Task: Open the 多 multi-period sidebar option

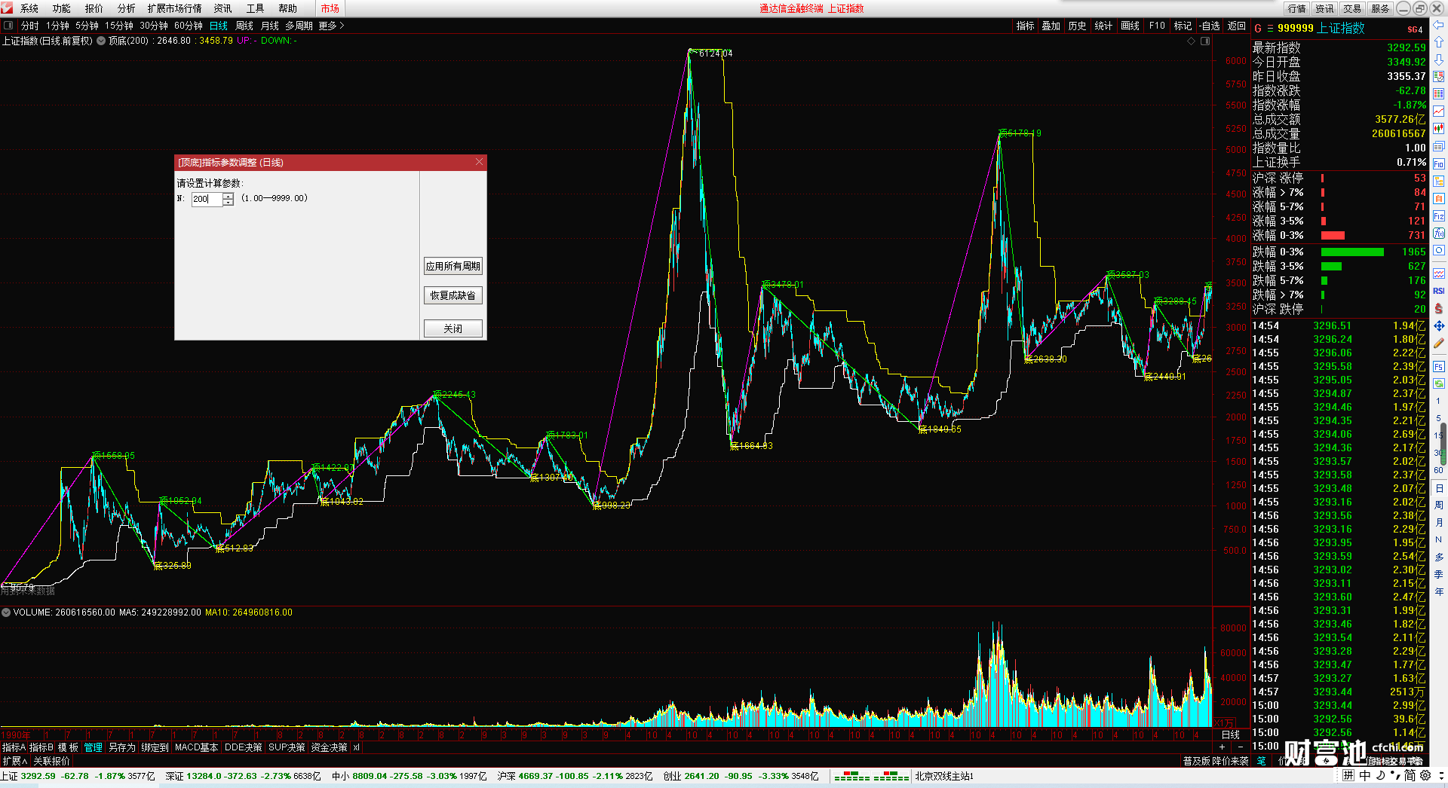Action: (1439, 557)
